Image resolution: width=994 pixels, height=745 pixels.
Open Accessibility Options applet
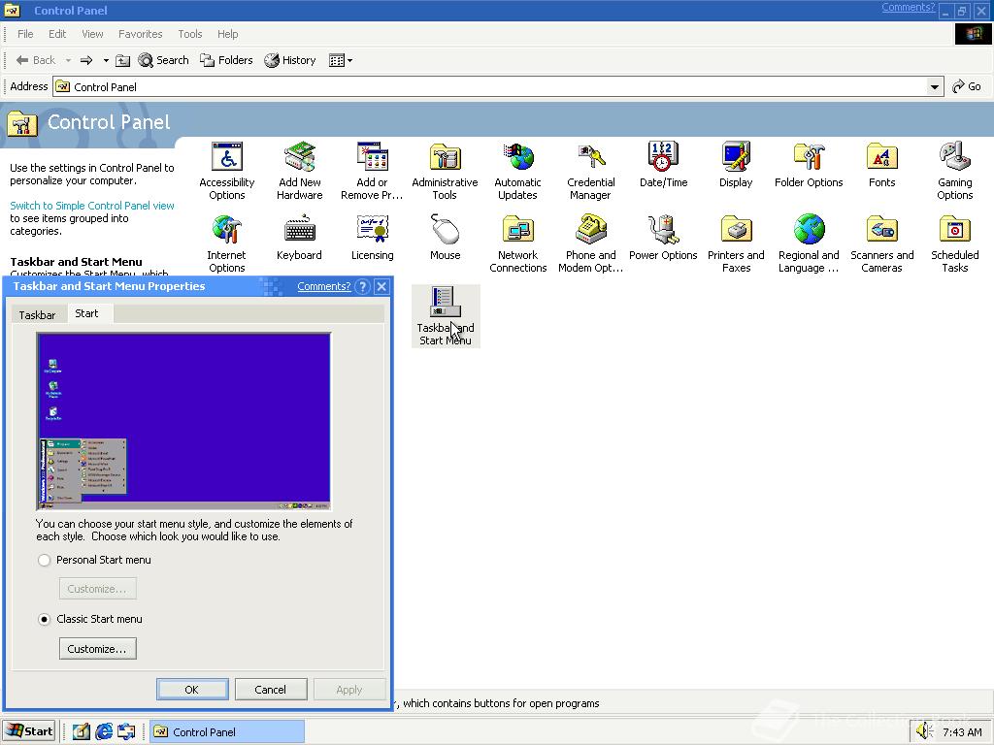[226, 170]
